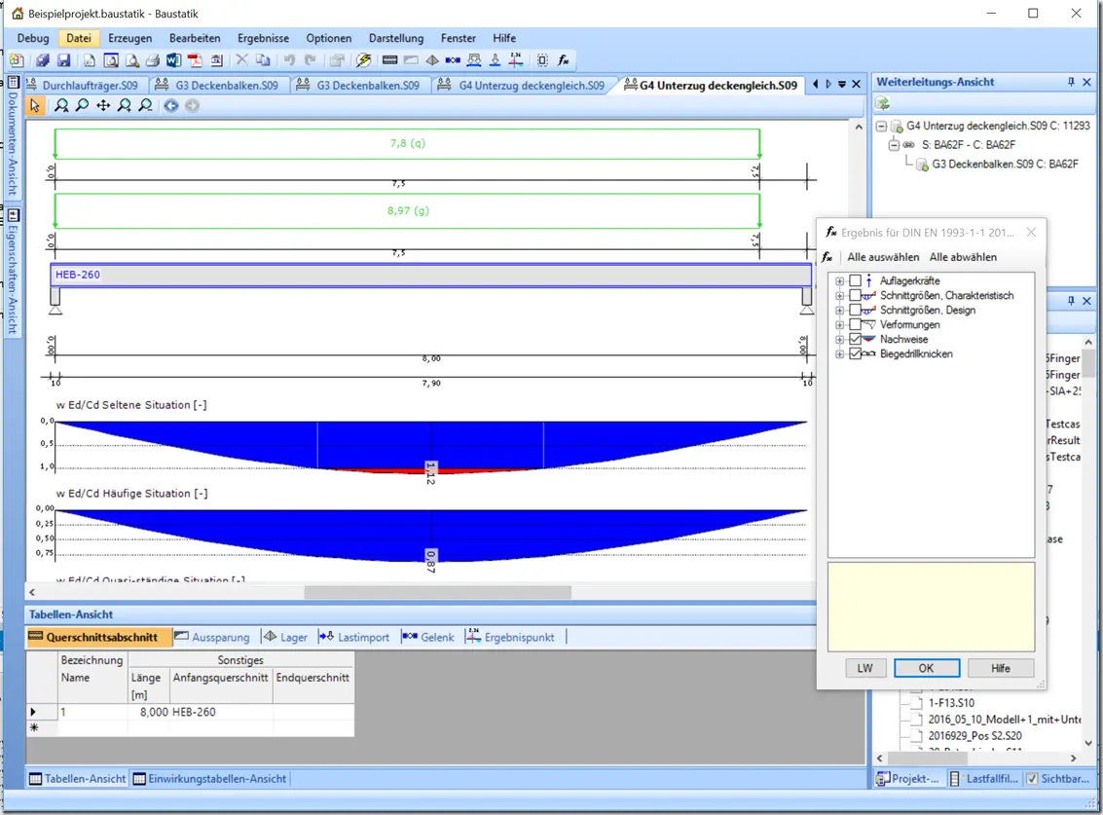Screen dimensions: 1103x815
Task: Click the first magnifier zoom tool
Action: click(62, 105)
